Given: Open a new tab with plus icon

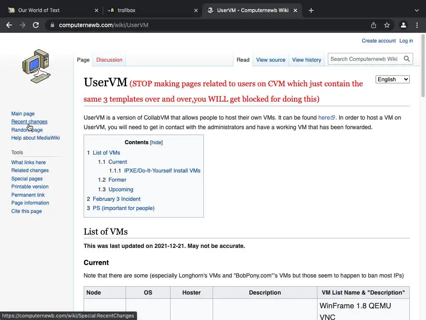Looking at the screenshot, I should click(311, 10).
